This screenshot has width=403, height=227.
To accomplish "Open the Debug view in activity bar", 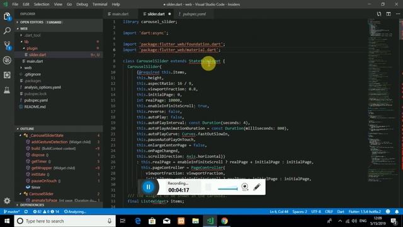I will point(7,61).
